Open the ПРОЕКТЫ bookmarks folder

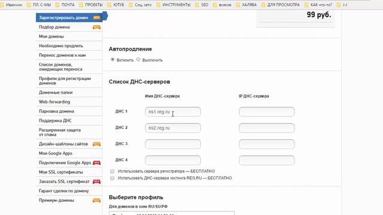[x=91, y=5]
